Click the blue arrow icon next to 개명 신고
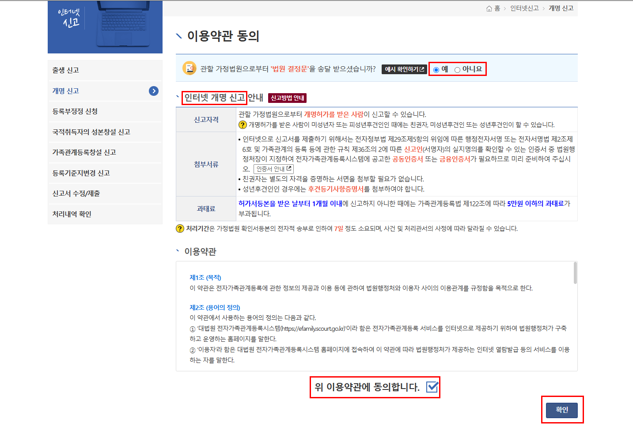This screenshot has width=633, height=427. (x=154, y=91)
